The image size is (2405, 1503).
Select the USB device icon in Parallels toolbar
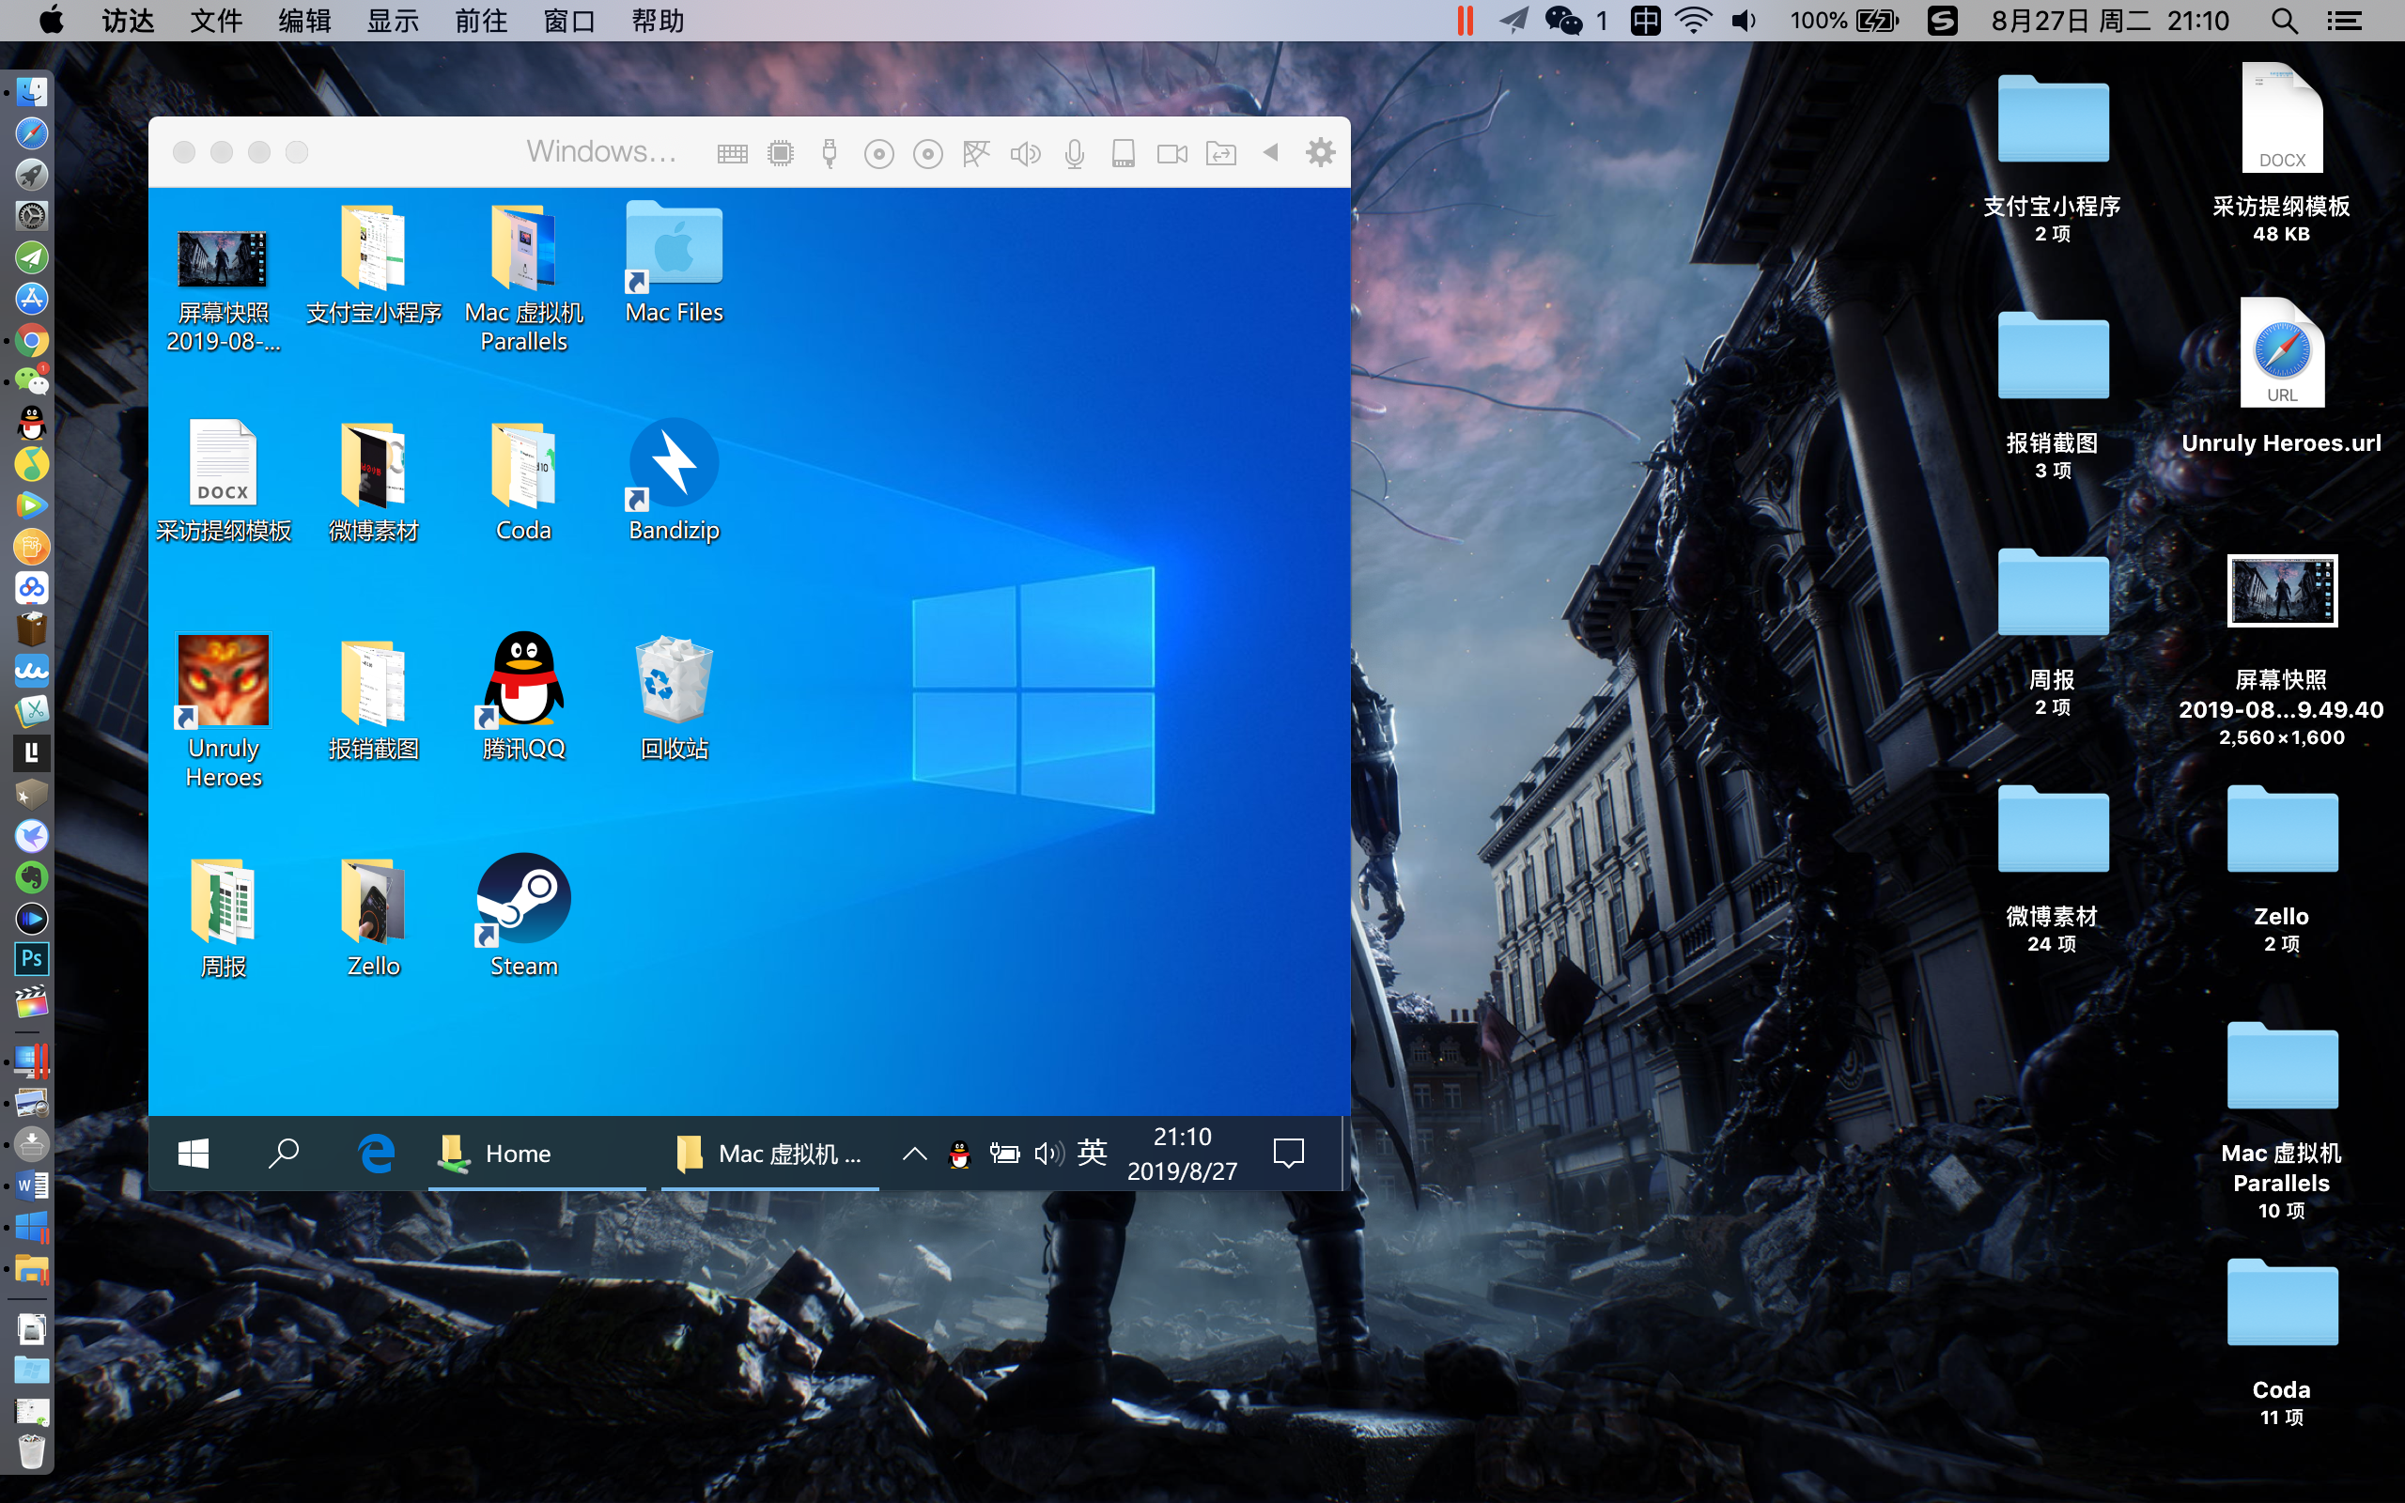coord(830,153)
